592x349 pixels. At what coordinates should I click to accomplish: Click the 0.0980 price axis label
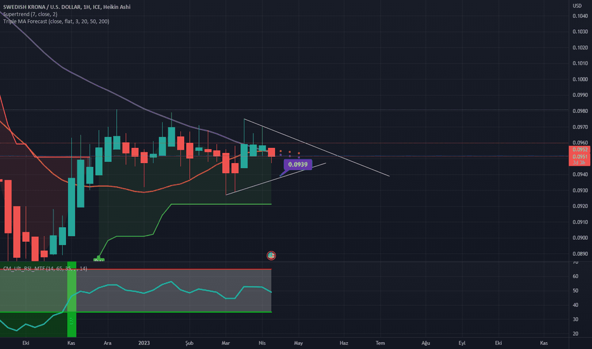[x=580, y=111]
